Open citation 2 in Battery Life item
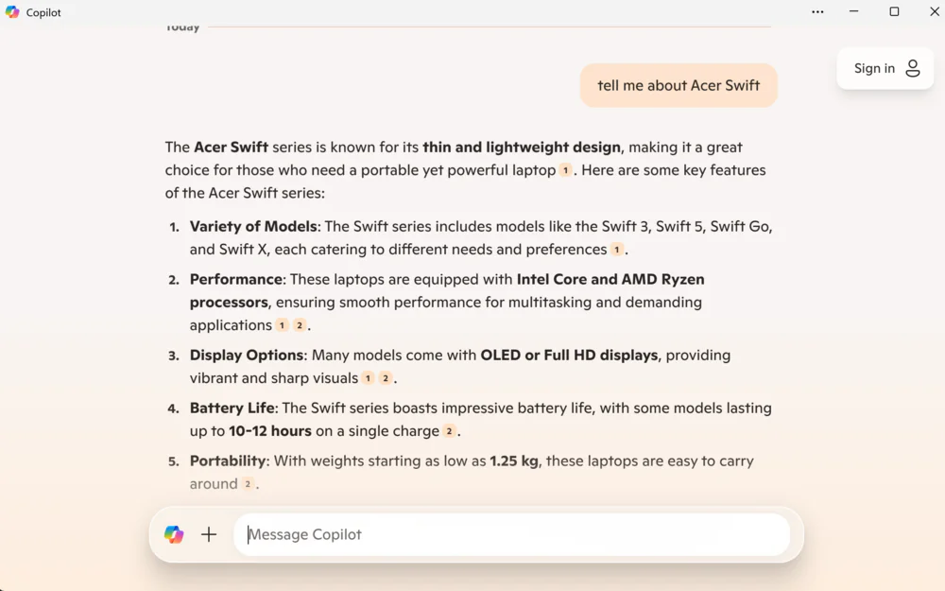 [x=449, y=431]
